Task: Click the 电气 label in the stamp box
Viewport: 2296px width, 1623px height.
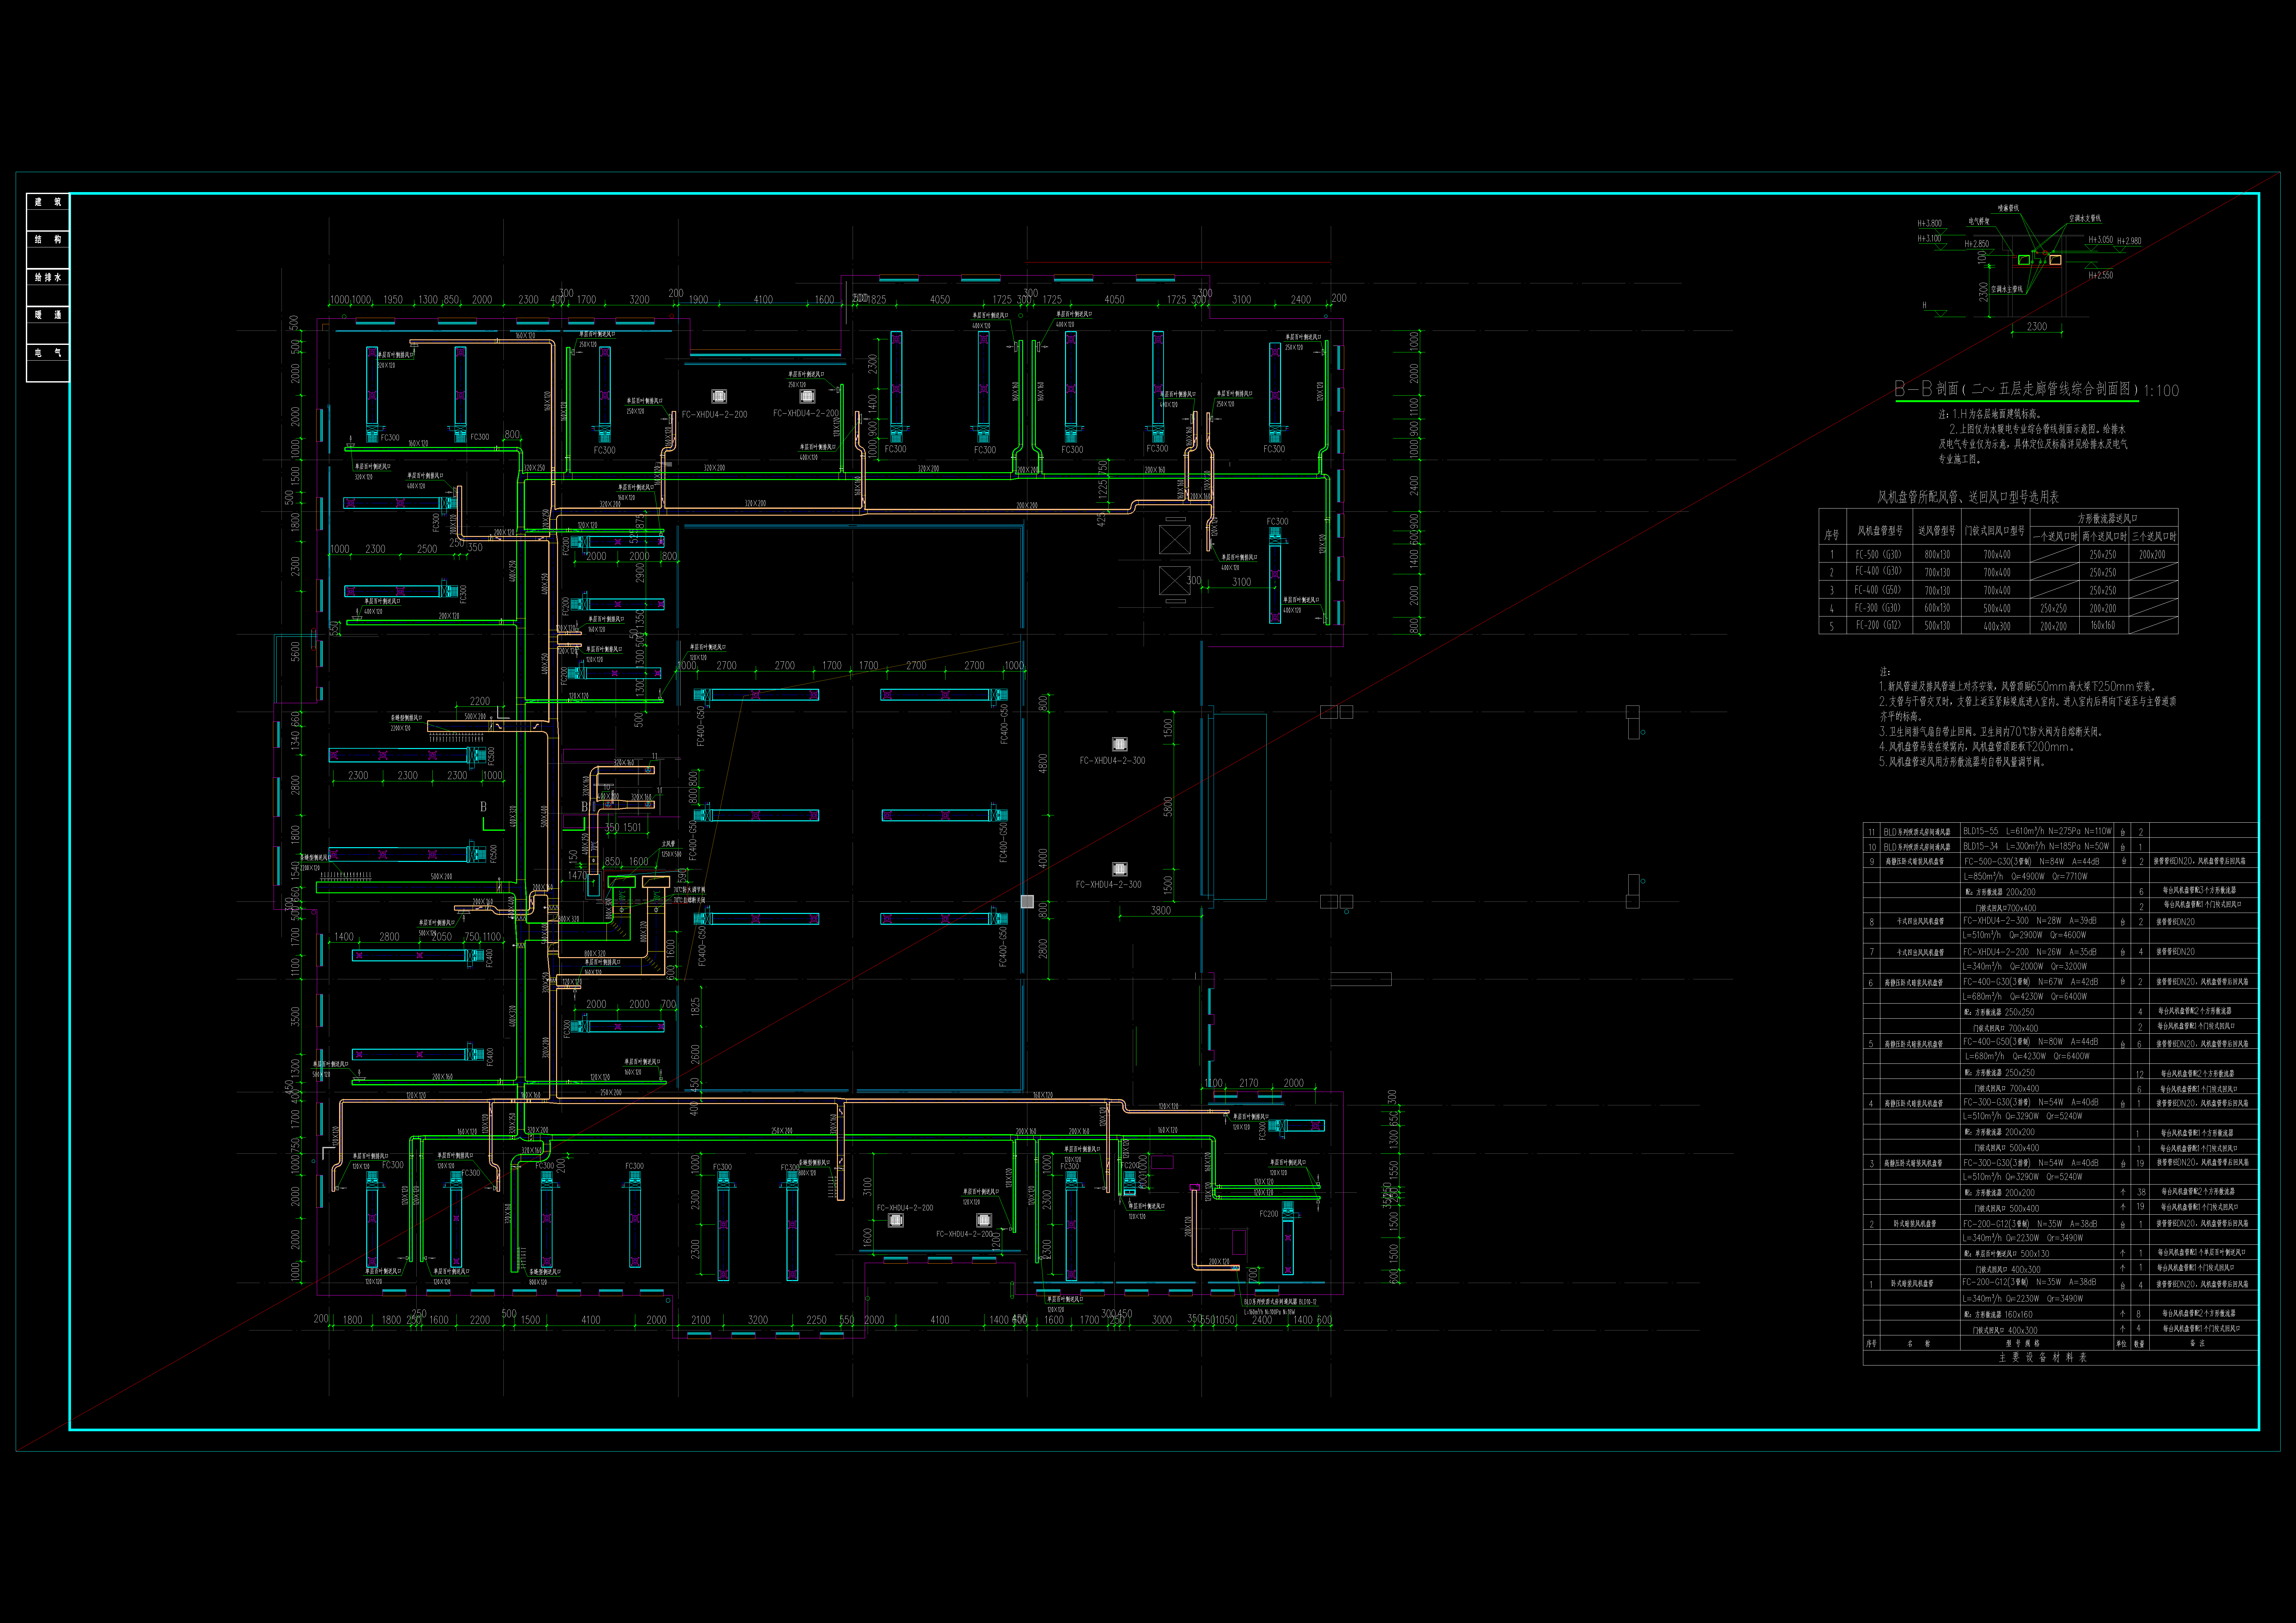Action: 48,353
